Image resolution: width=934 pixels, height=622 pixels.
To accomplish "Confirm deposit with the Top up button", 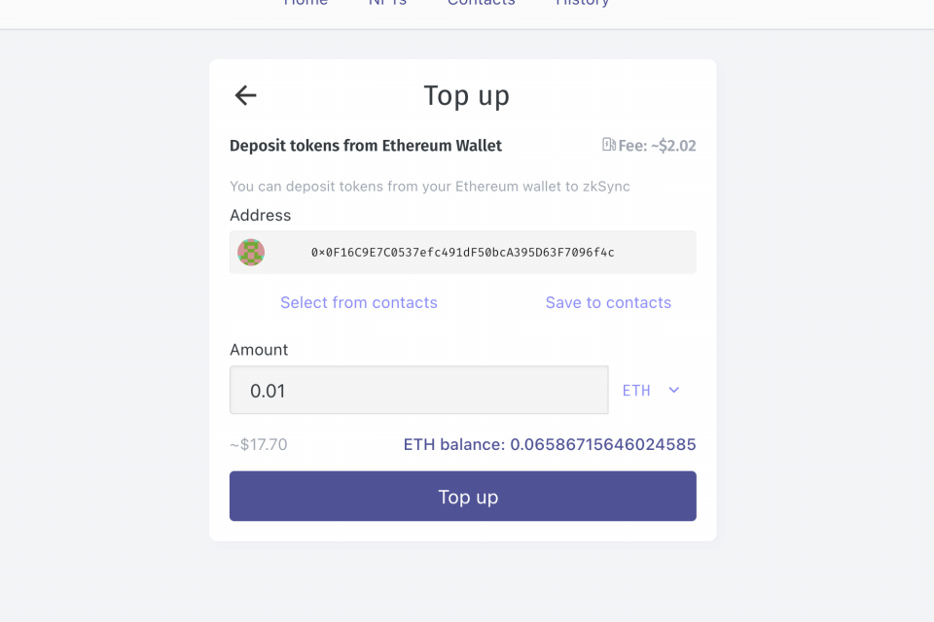I will tap(463, 497).
